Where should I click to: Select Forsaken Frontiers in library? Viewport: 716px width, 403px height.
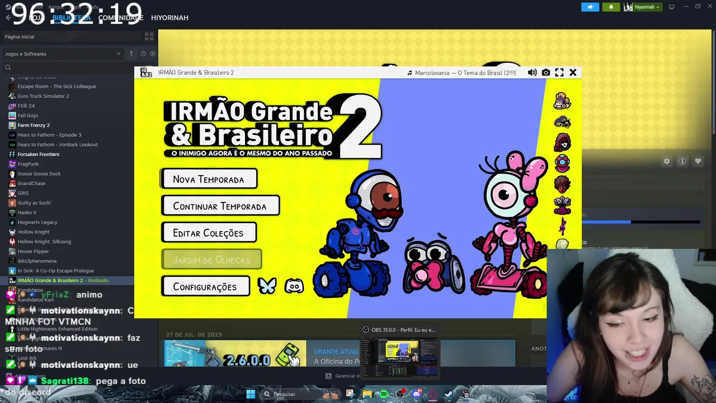click(x=38, y=154)
